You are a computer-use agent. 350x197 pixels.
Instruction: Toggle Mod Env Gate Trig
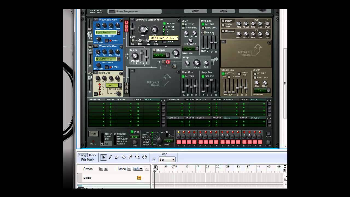point(203,24)
